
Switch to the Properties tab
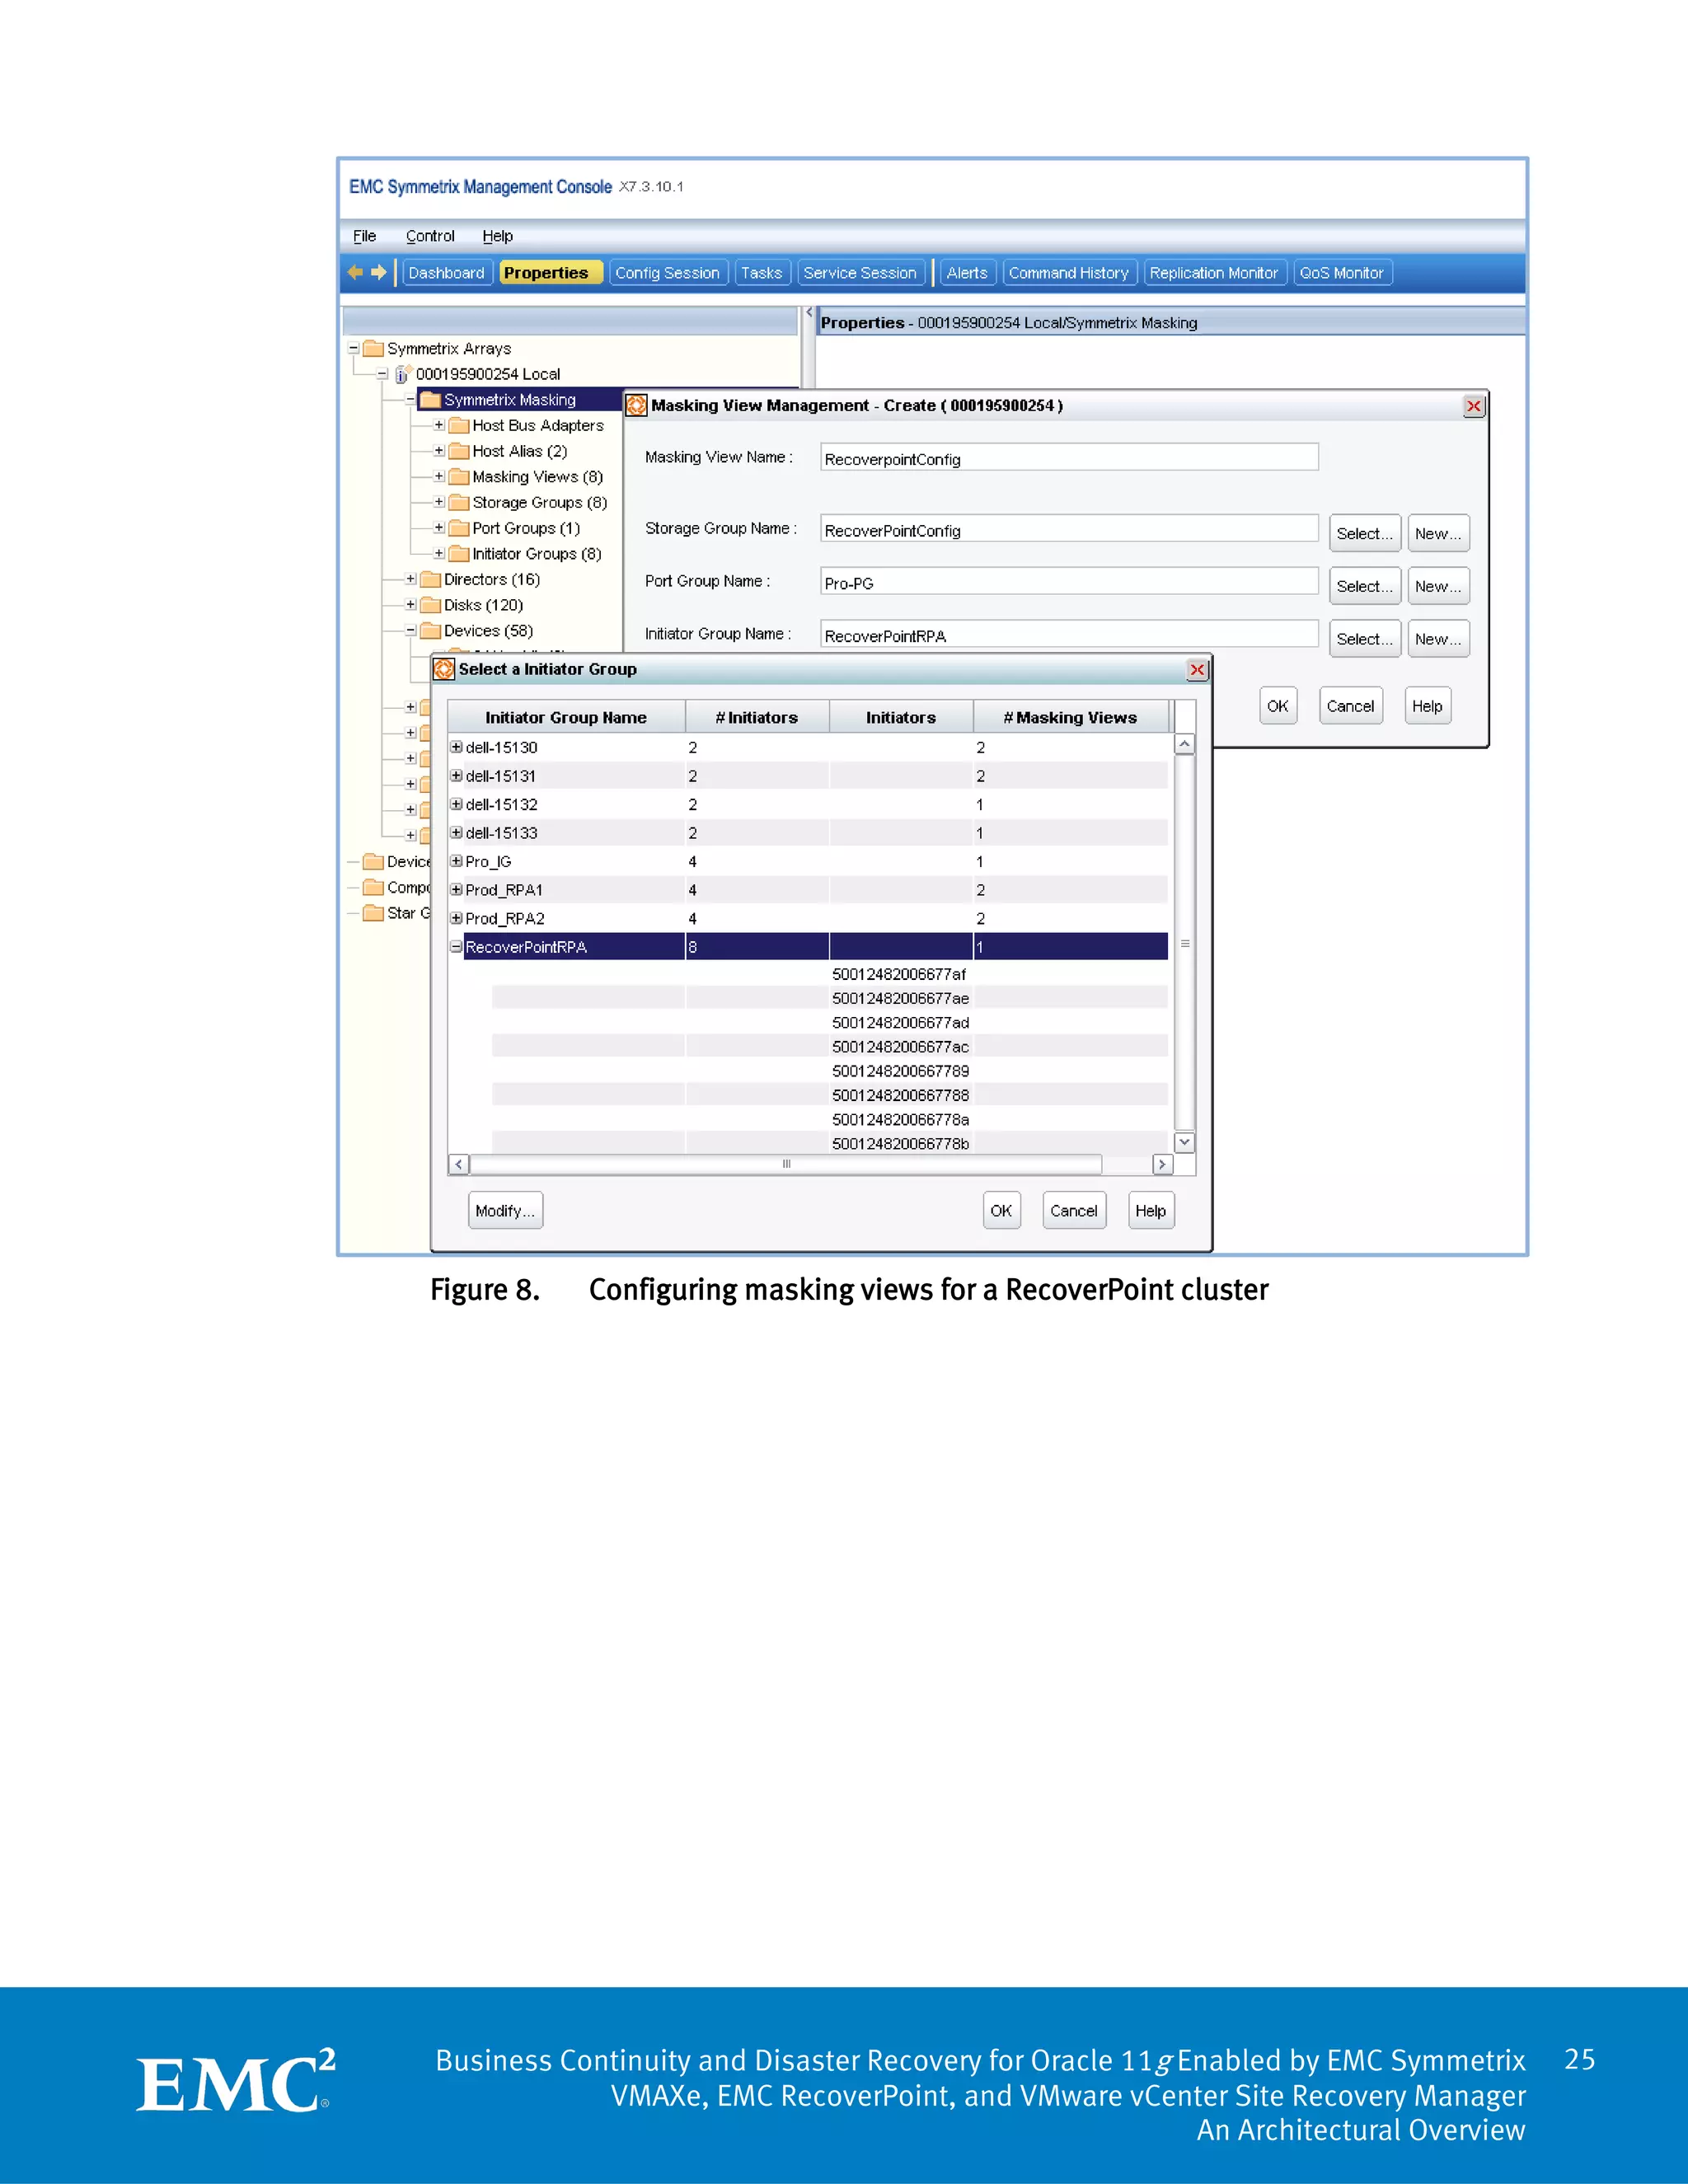pyautogui.click(x=550, y=273)
